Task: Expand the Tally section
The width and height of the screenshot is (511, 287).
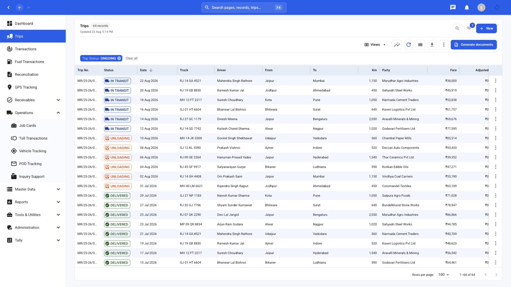Action: coord(33,240)
